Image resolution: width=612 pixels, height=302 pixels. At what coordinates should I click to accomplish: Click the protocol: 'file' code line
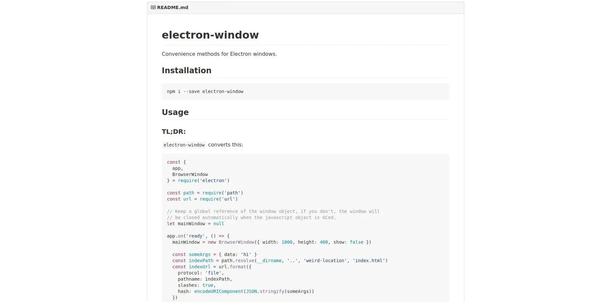click(201, 273)
